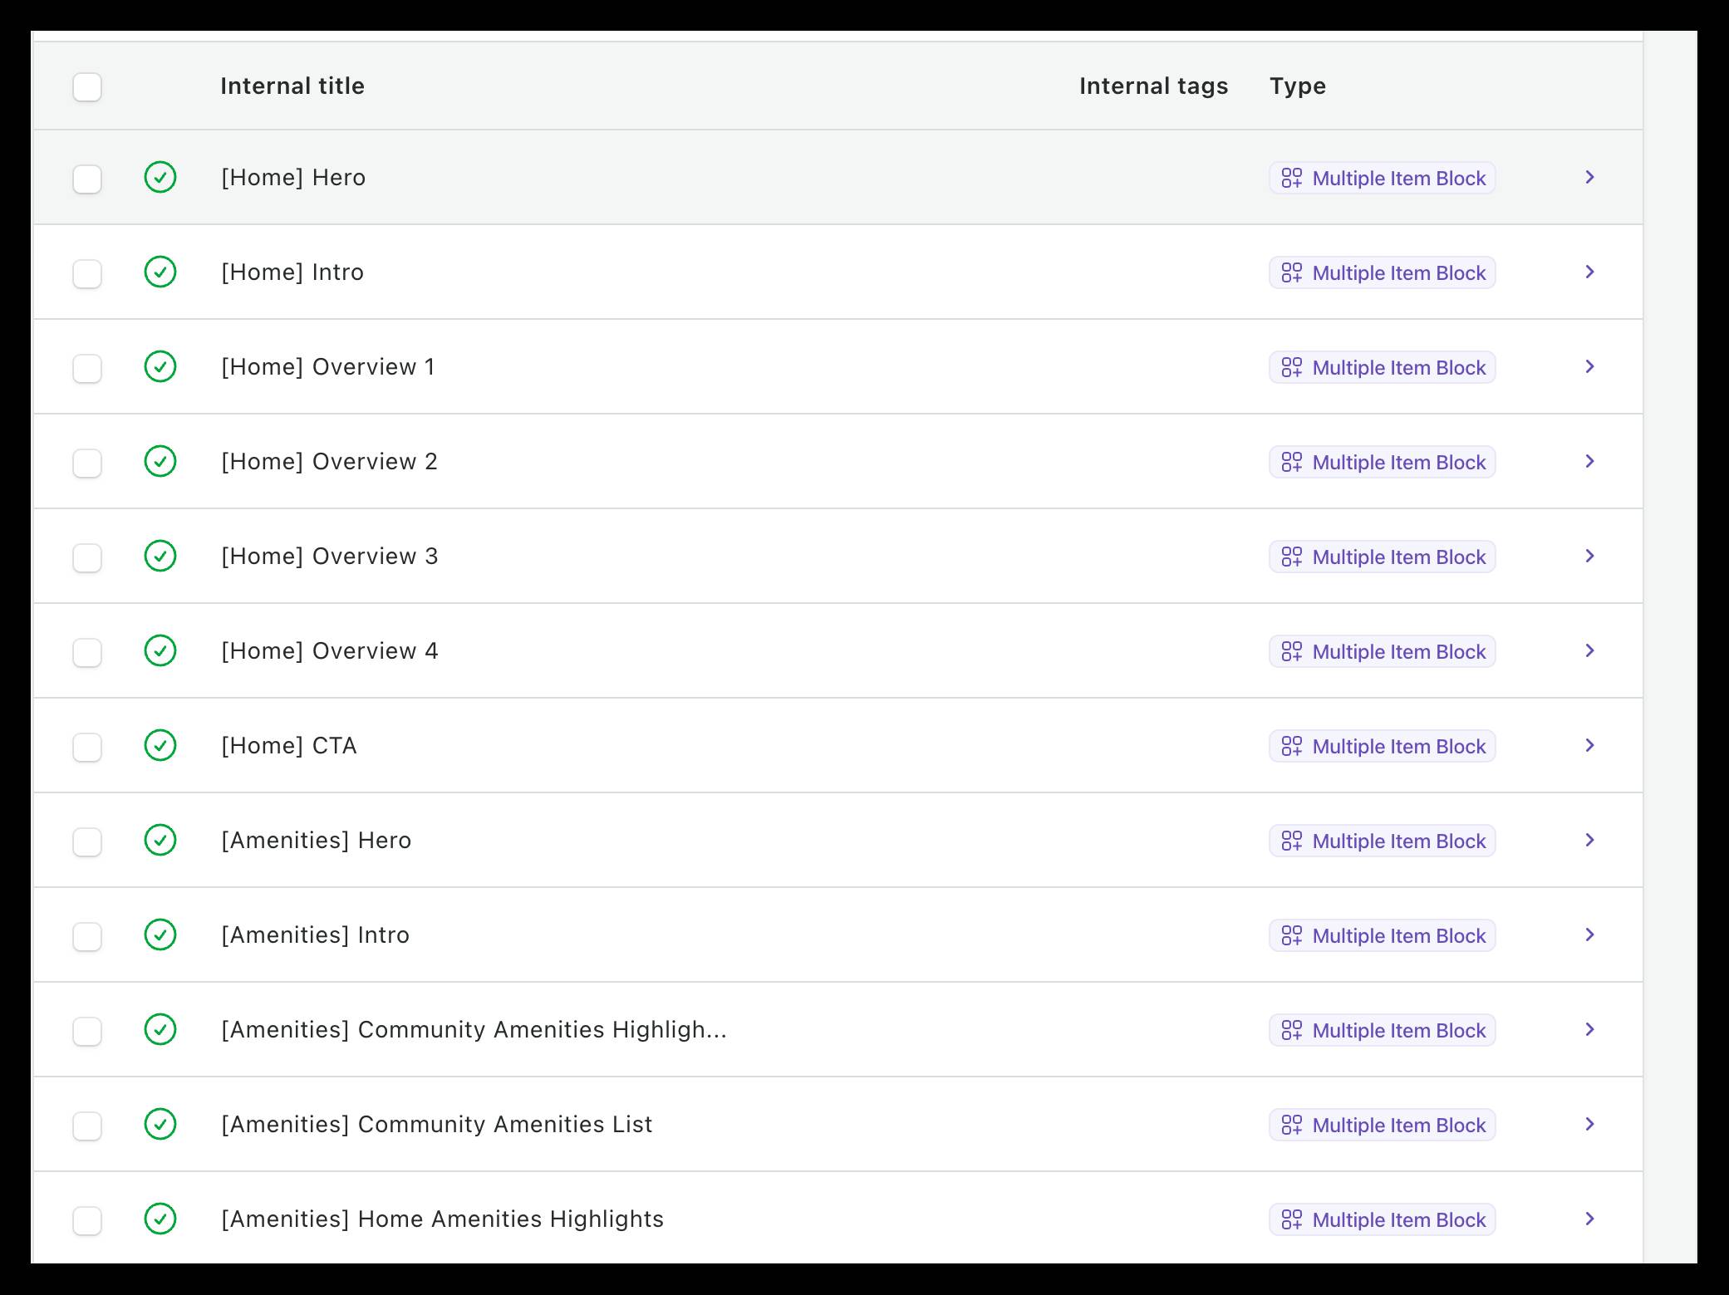This screenshot has height=1295, width=1729.
Task: Expand the [Home] Overview 2 chevron
Action: [x=1589, y=461]
